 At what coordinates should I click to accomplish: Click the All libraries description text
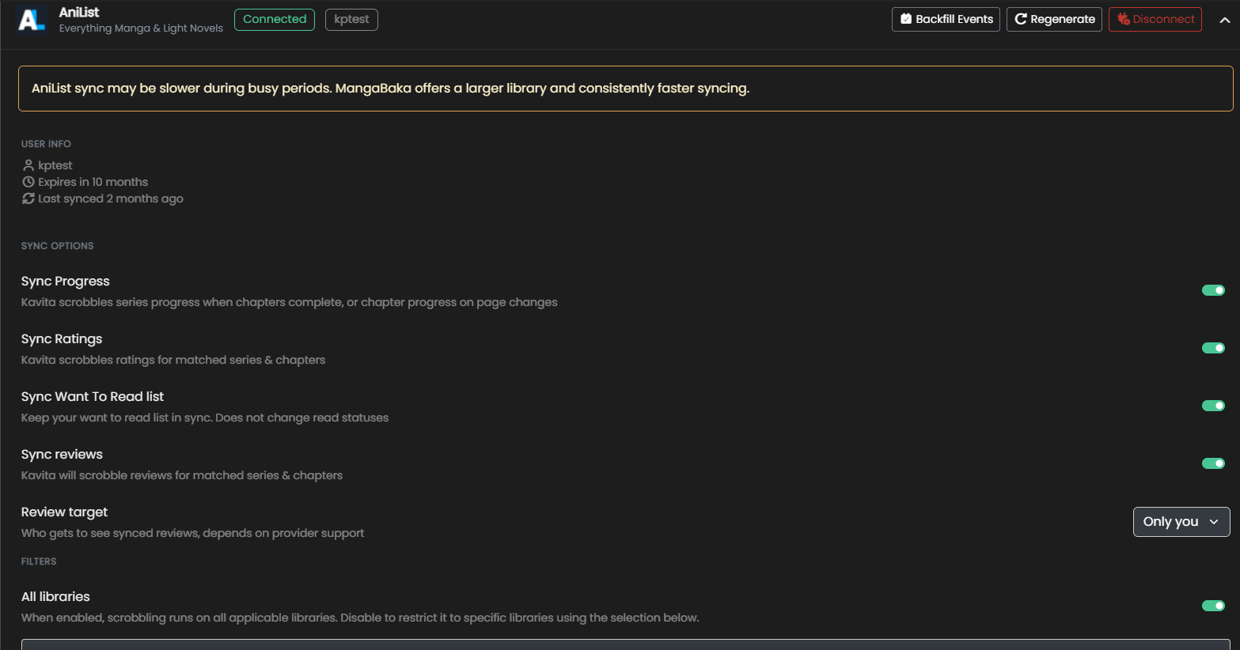pyautogui.click(x=360, y=618)
